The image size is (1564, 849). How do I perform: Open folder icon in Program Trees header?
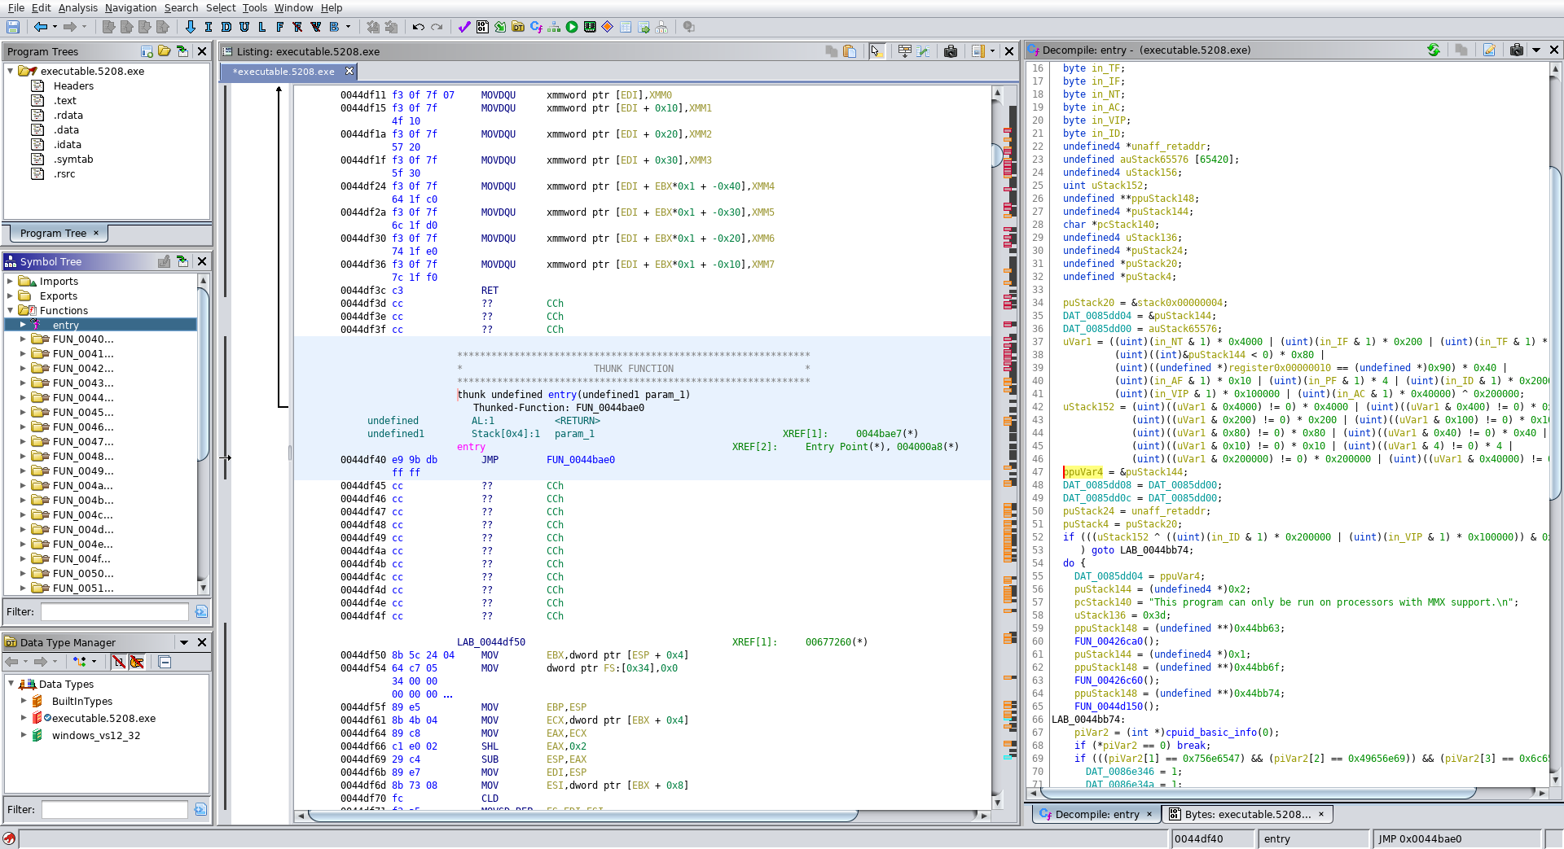click(165, 51)
